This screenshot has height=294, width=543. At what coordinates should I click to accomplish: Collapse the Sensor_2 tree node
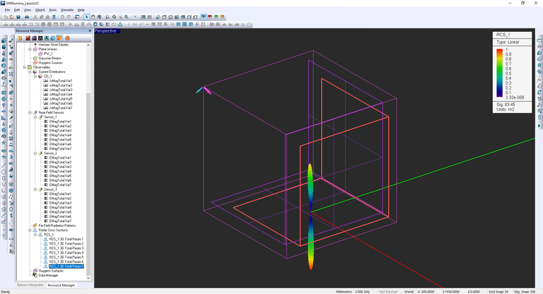[x=35, y=153]
